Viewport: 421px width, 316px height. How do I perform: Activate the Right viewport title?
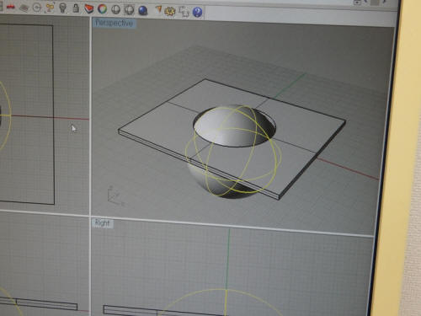click(102, 223)
